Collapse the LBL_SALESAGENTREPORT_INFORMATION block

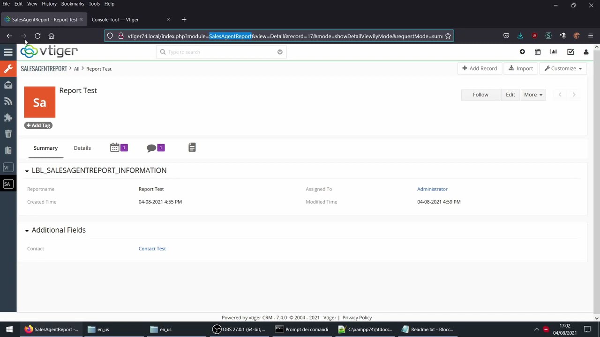click(x=27, y=171)
